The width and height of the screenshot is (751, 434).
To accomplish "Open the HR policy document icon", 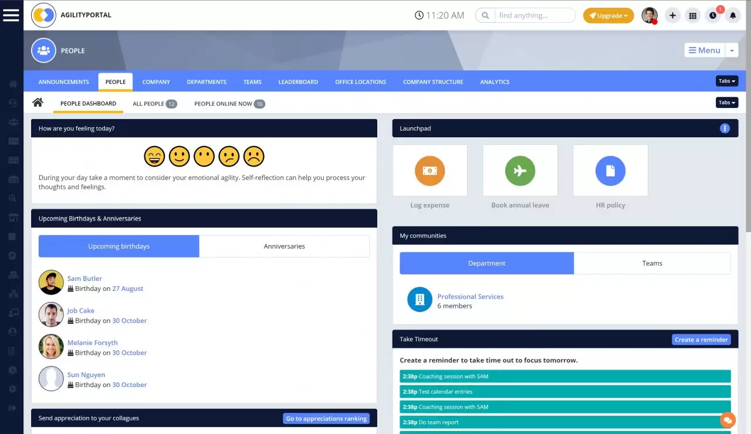I will tap(610, 171).
